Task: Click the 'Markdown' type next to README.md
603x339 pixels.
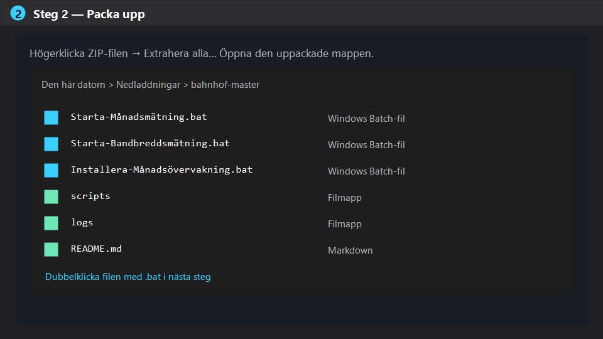Action: coord(350,250)
